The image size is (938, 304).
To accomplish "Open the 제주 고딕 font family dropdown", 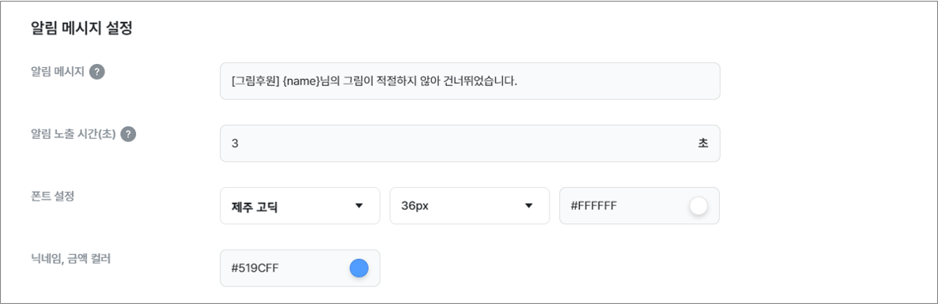I will (x=300, y=206).
